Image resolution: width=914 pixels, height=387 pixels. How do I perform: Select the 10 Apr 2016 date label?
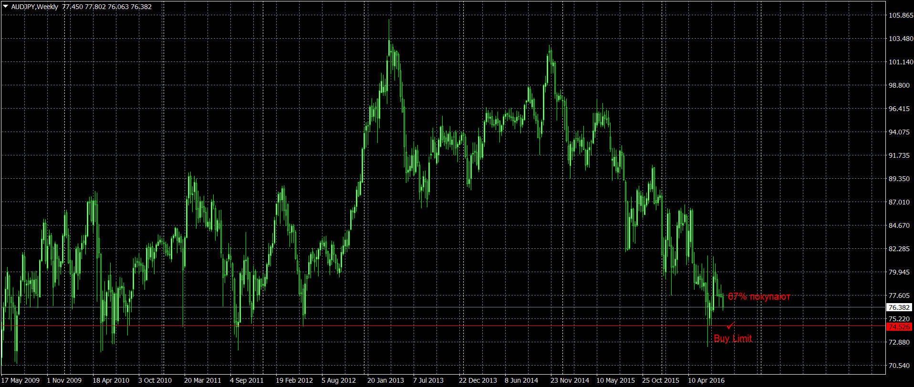point(706,380)
